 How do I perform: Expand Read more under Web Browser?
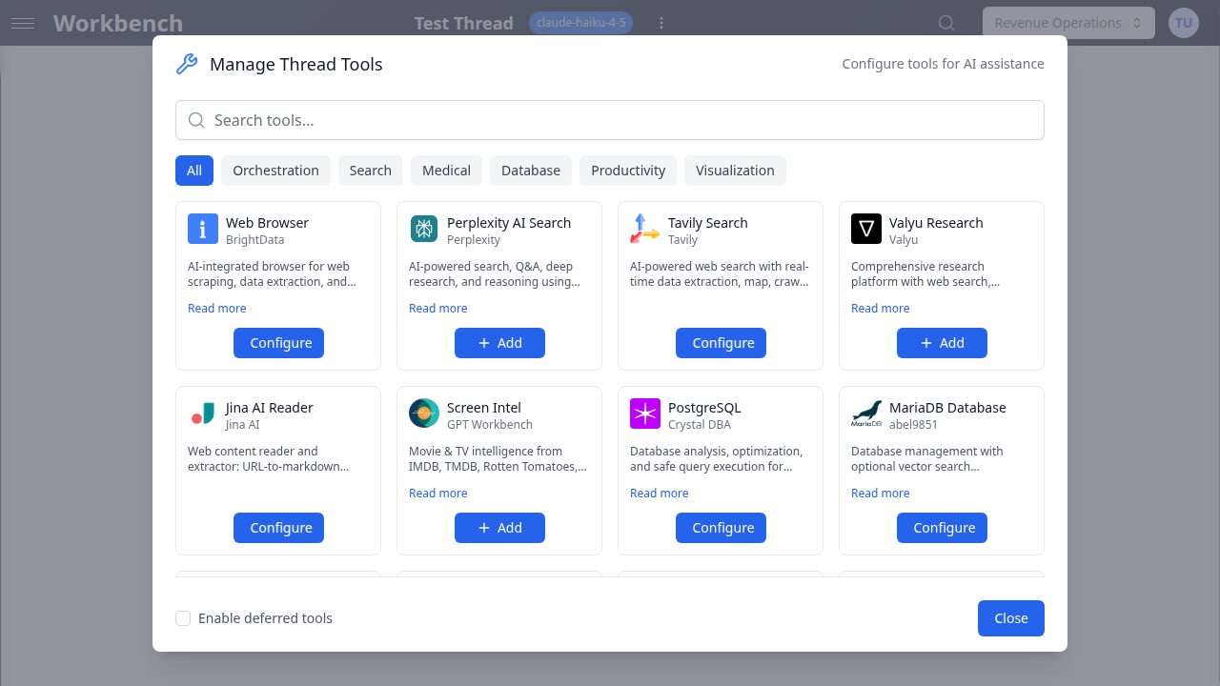217,309
